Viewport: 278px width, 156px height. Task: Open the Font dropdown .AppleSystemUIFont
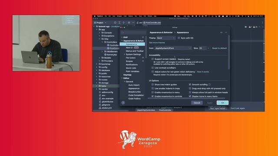point(173,48)
